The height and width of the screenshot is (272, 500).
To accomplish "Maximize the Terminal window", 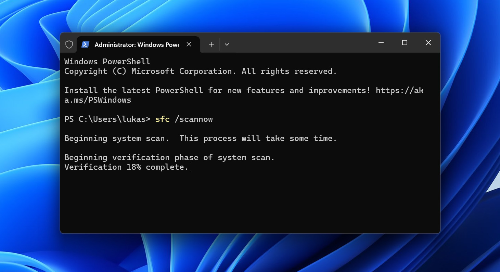I will 405,43.
